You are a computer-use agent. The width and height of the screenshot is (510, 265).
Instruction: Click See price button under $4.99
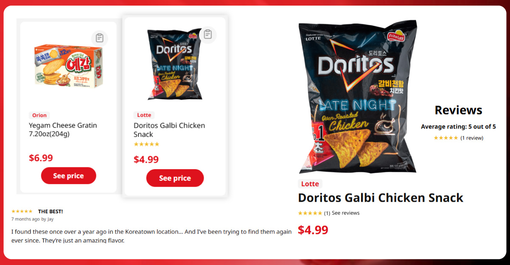click(175, 178)
